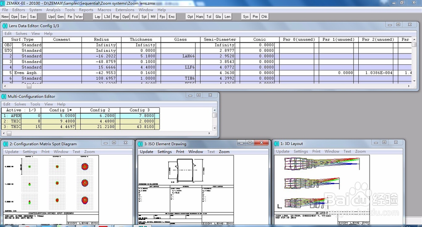
Task: Click Lens Data Editor horizontal scrollbar thumb
Action: click(30, 86)
